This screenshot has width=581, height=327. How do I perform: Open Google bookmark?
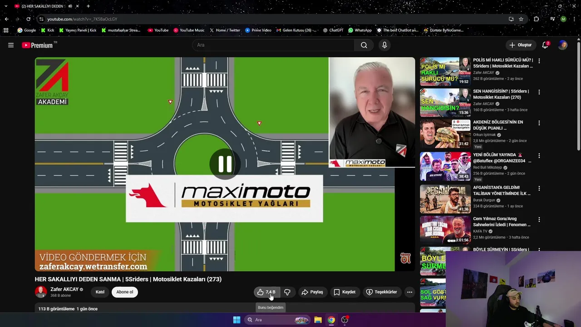tap(27, 30)
